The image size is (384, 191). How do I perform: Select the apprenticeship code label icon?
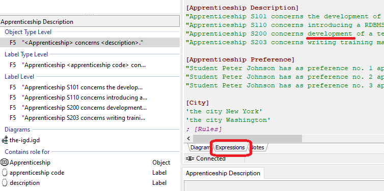pos(5,173)
